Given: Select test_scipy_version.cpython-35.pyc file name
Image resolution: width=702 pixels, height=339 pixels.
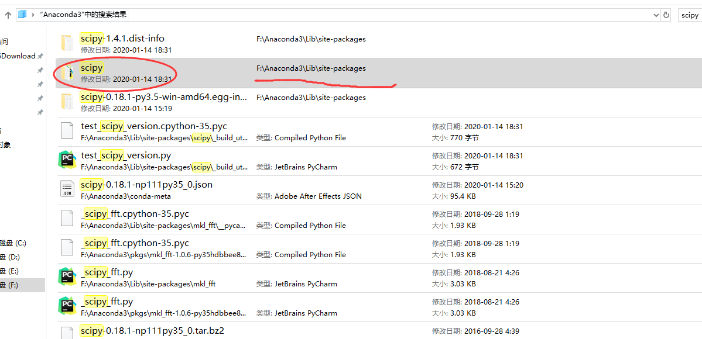Looking at the screenshot, I should pyautogui.click(x=154, y=126).
